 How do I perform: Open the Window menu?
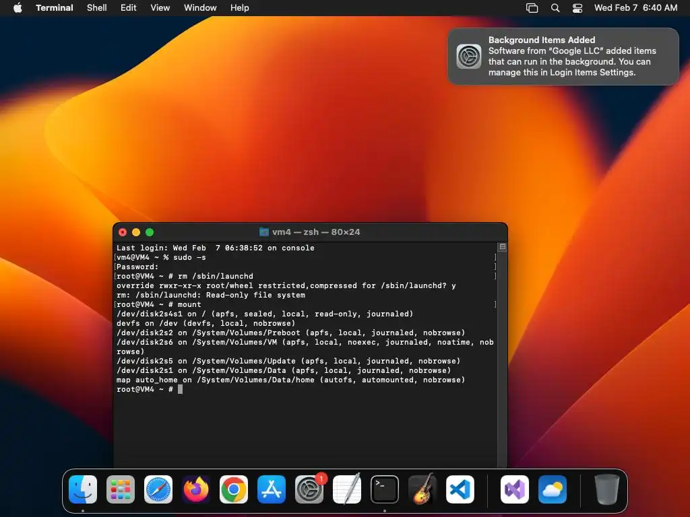pos(200,8)
